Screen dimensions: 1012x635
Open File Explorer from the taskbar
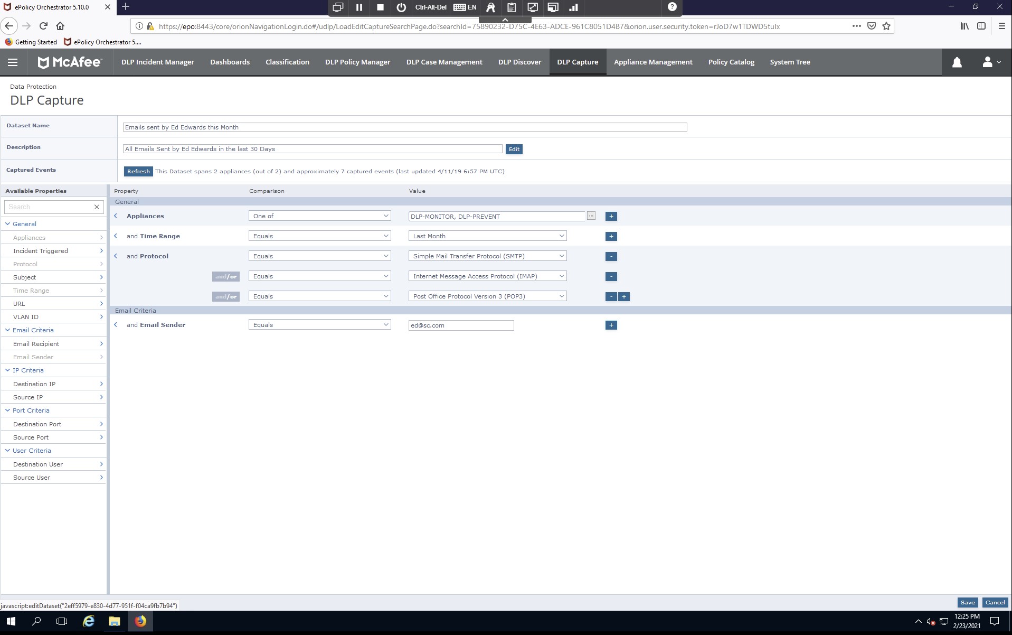pyautogui.click(x=114, y=621)
